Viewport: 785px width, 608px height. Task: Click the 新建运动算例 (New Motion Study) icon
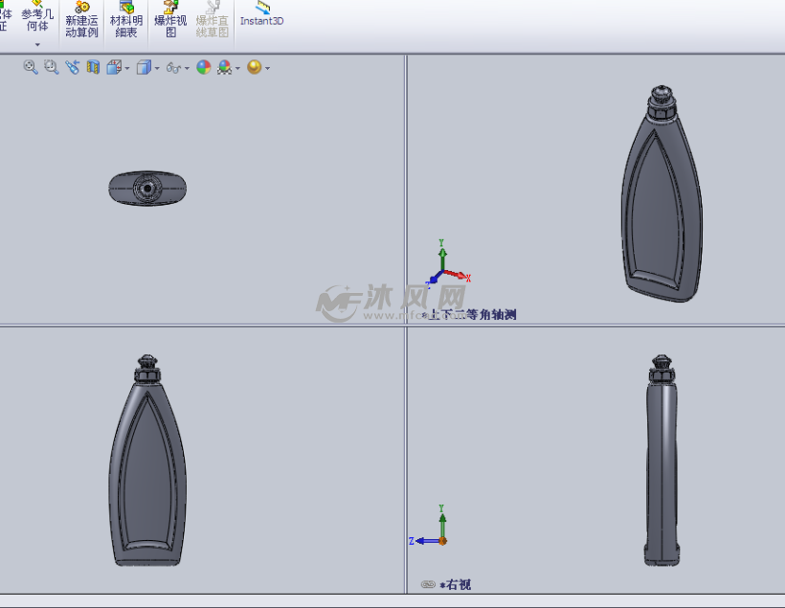pos(79,21)
